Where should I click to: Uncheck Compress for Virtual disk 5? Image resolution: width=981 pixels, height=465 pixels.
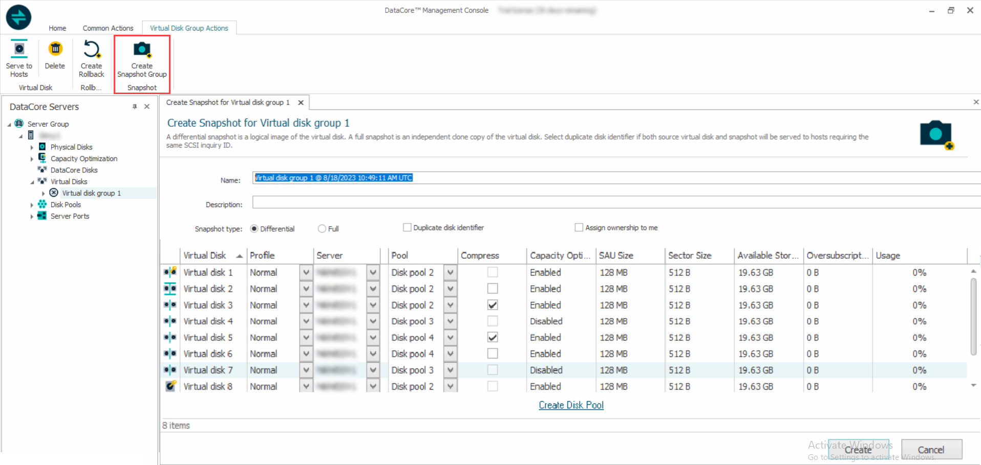(493, 337)
